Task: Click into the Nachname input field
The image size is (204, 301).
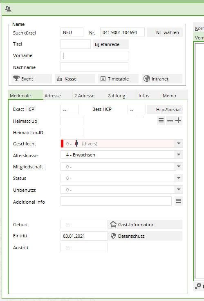Action: click(x=94, y=67)
